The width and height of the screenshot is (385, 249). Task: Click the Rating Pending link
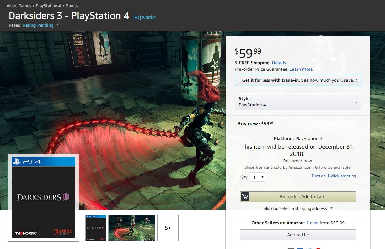[38, 25]
